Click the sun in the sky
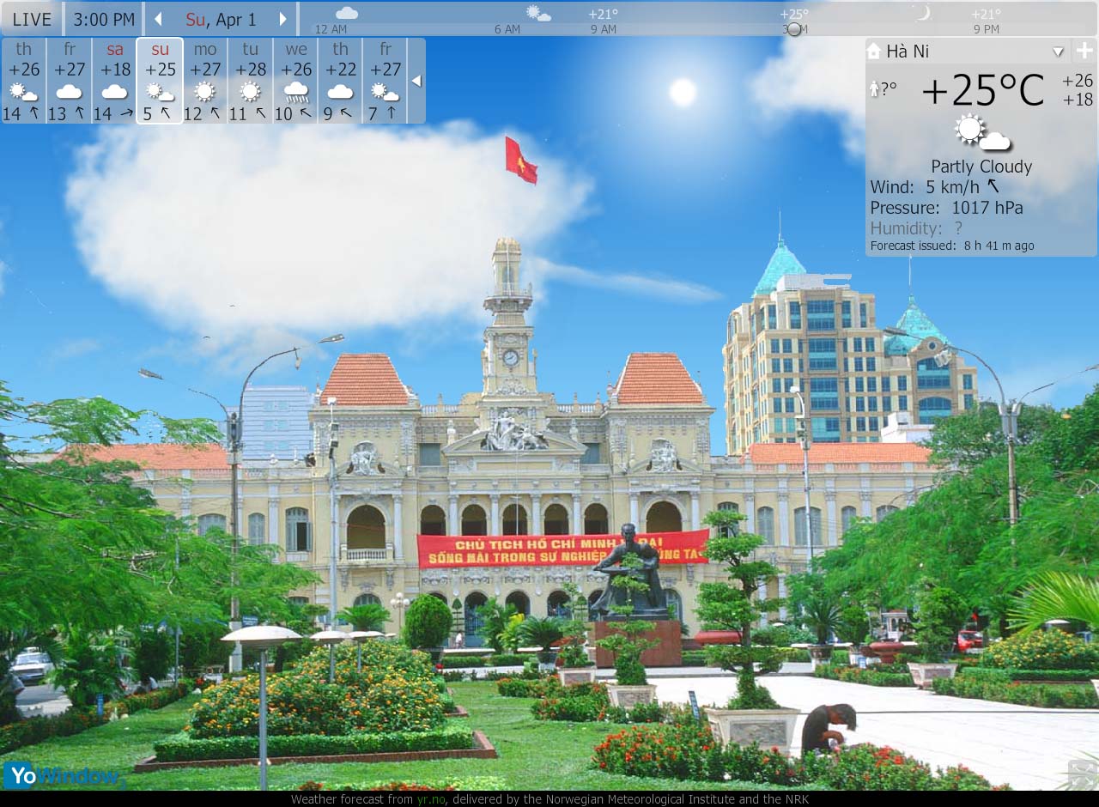Viewport: 1099px width, 807px height. pos(683,92)
